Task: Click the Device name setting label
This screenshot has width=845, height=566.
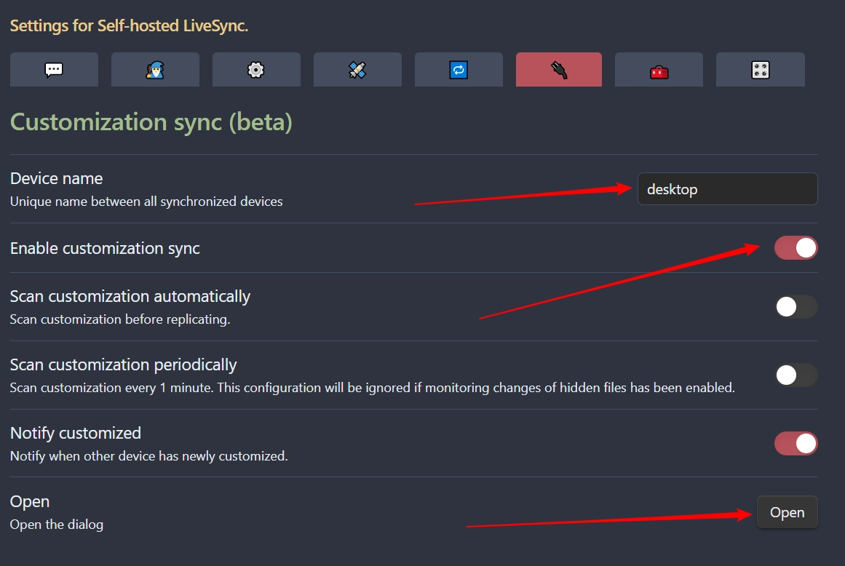Action: tap(57, 178)
